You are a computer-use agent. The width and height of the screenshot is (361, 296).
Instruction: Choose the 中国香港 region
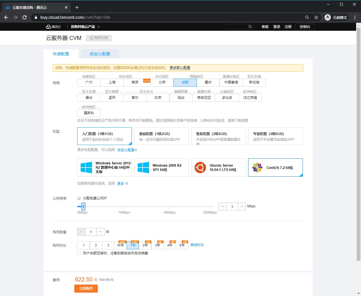click(x=231, y=82)
